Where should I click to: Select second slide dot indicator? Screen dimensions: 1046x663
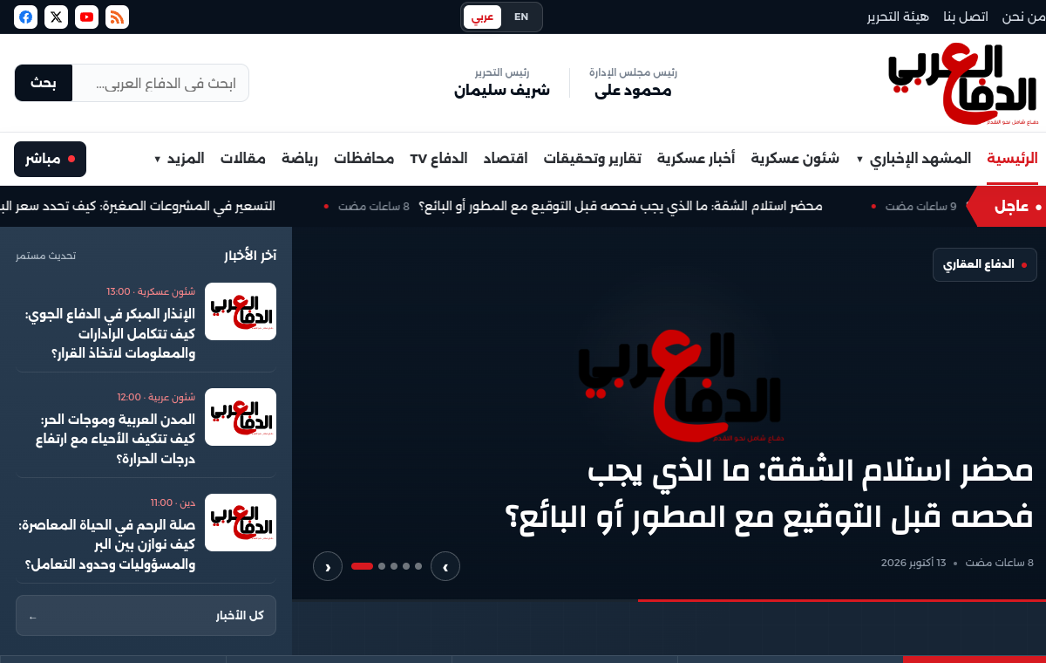click(382, 566)
